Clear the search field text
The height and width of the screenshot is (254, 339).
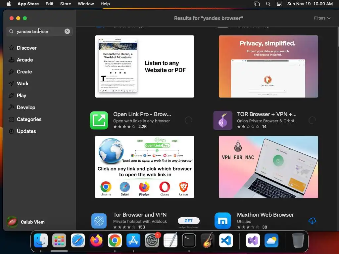[x=67, y=31]
